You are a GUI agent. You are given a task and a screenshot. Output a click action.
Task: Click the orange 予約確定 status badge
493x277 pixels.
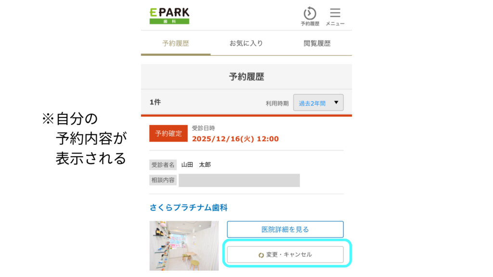(x=169, y=134)
